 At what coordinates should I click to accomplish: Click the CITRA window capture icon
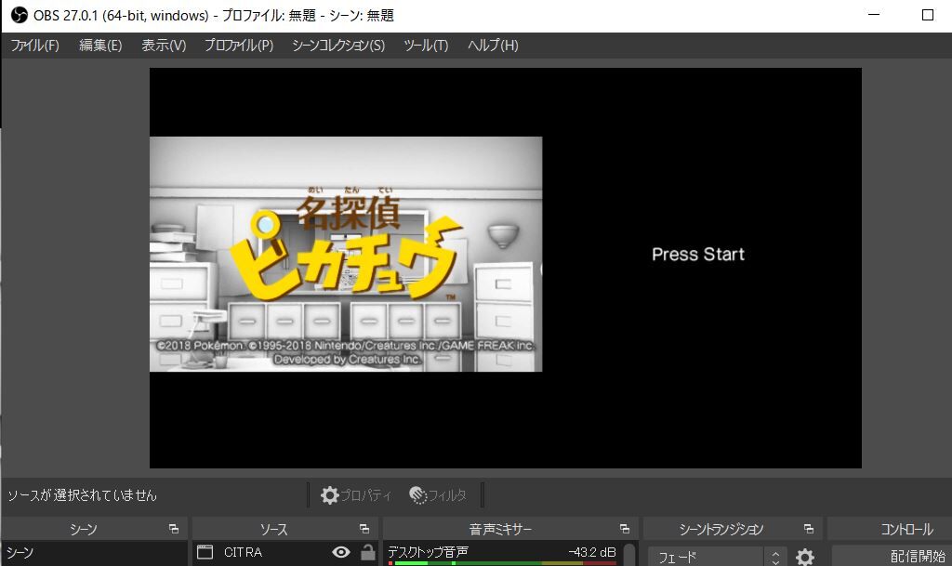pos(205,553)
